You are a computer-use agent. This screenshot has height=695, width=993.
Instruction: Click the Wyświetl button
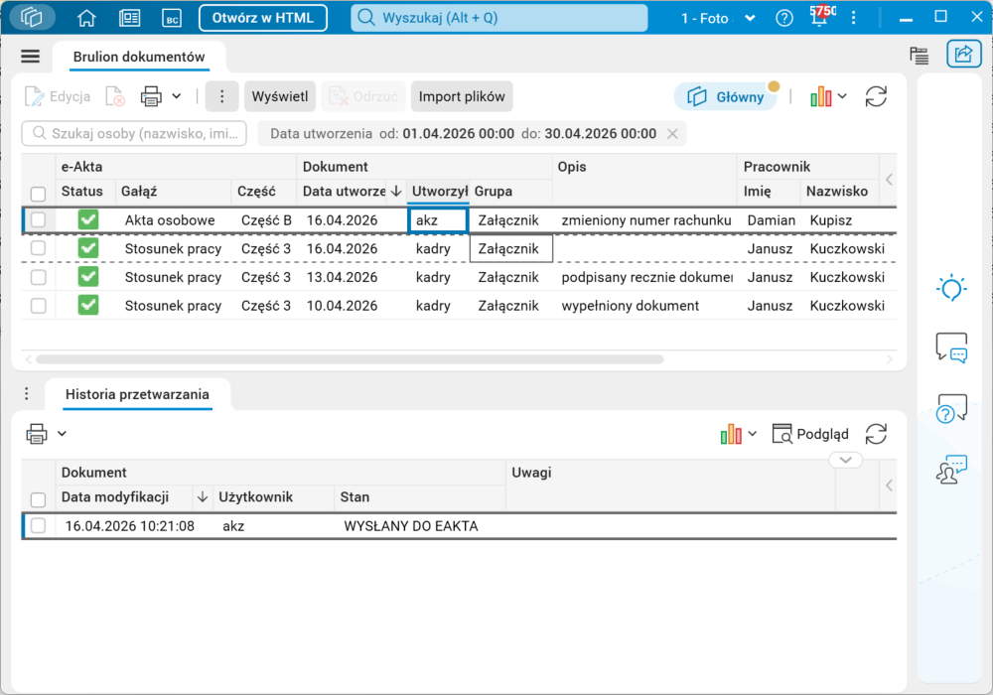tap(280, 96)
